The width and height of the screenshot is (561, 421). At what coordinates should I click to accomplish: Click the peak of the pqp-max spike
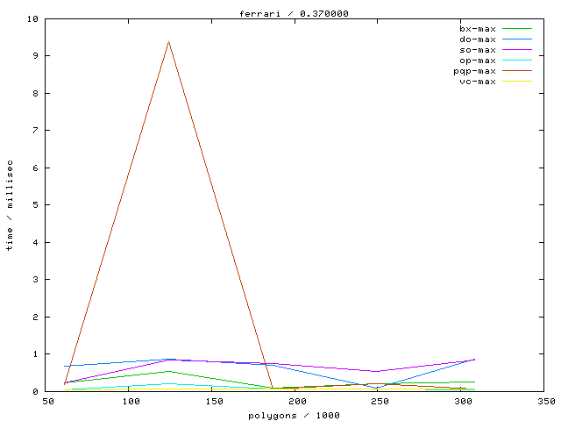168,41
